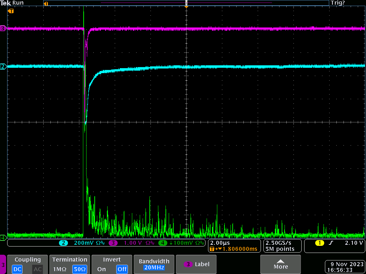Click the rising edge trigger slope icon
366x274 pixels.
point(331,243)
